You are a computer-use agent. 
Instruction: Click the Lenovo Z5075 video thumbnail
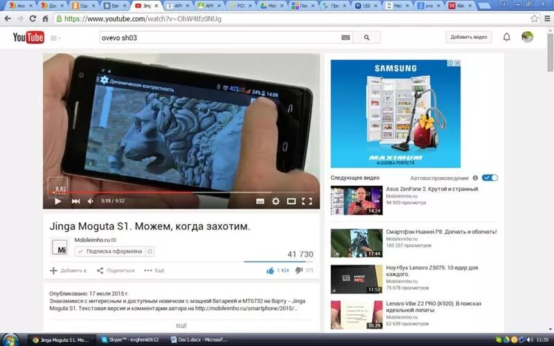tap(357, 279)
